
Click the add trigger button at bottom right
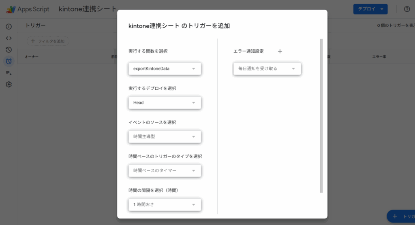pyautogui.click(x=401, y=217)
